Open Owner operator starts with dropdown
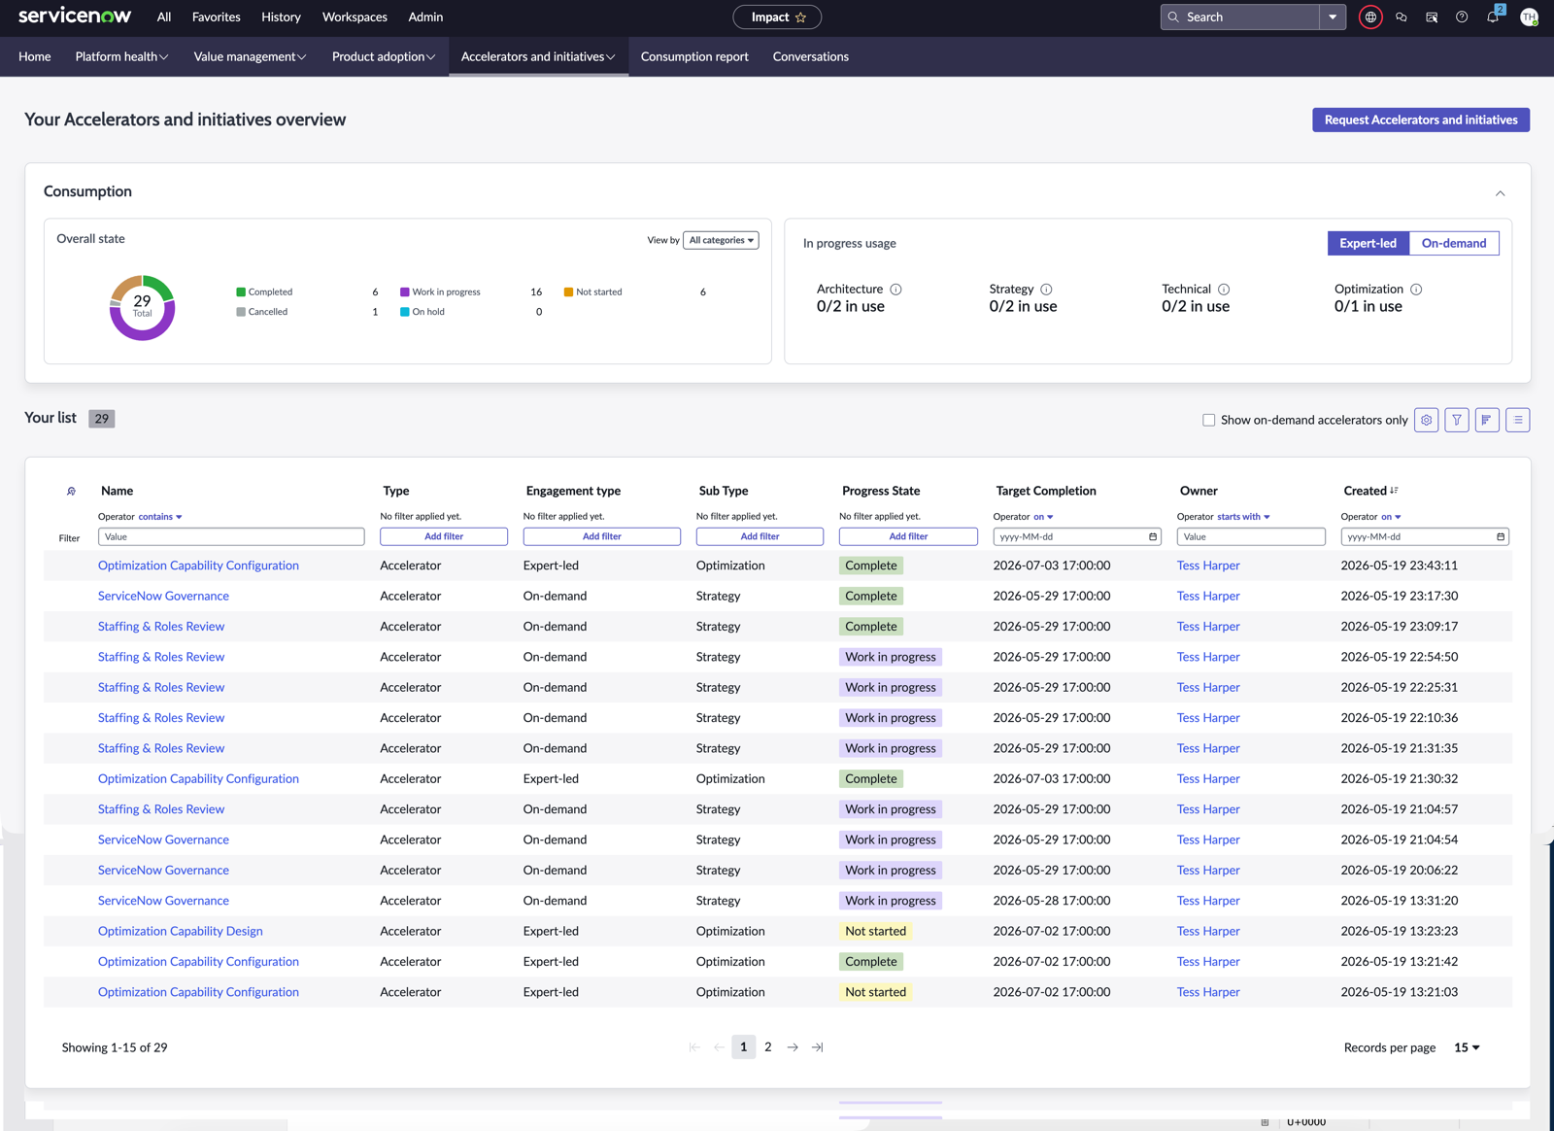The height and width of the screenshot is (1131, 1554). pos(1243,517)
